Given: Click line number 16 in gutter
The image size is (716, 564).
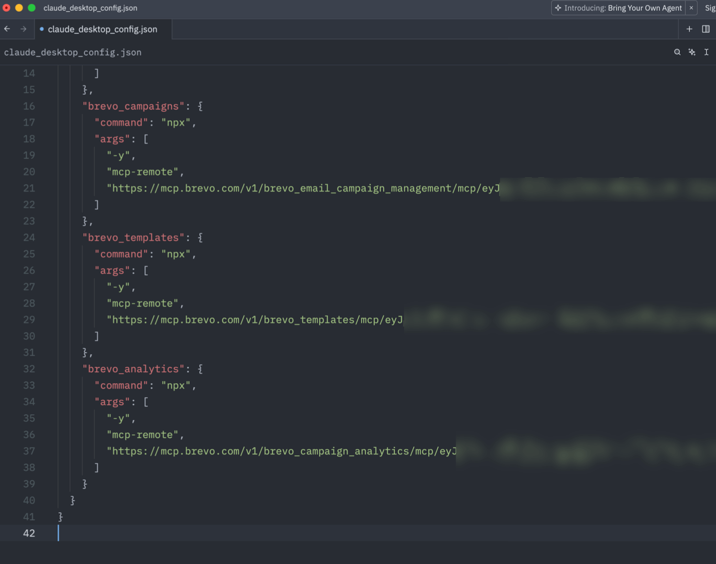Looking at the screenshot, I should (x=29, y=106).
